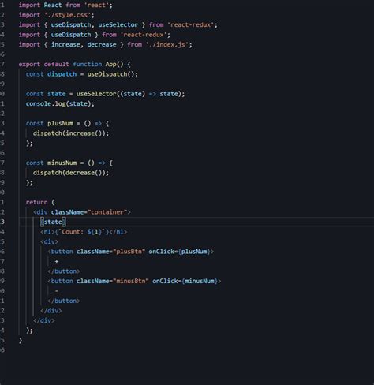This screenshot has width=374, height=385.
Task: Click 'dispatch' in the const dispatch declaration
Action: [x=62, y=74]
